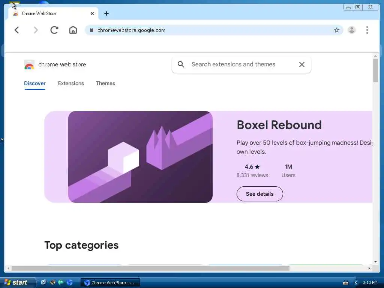Click the 4.6 star rating
The image size is (384, 288).
(x=252, y=167)
